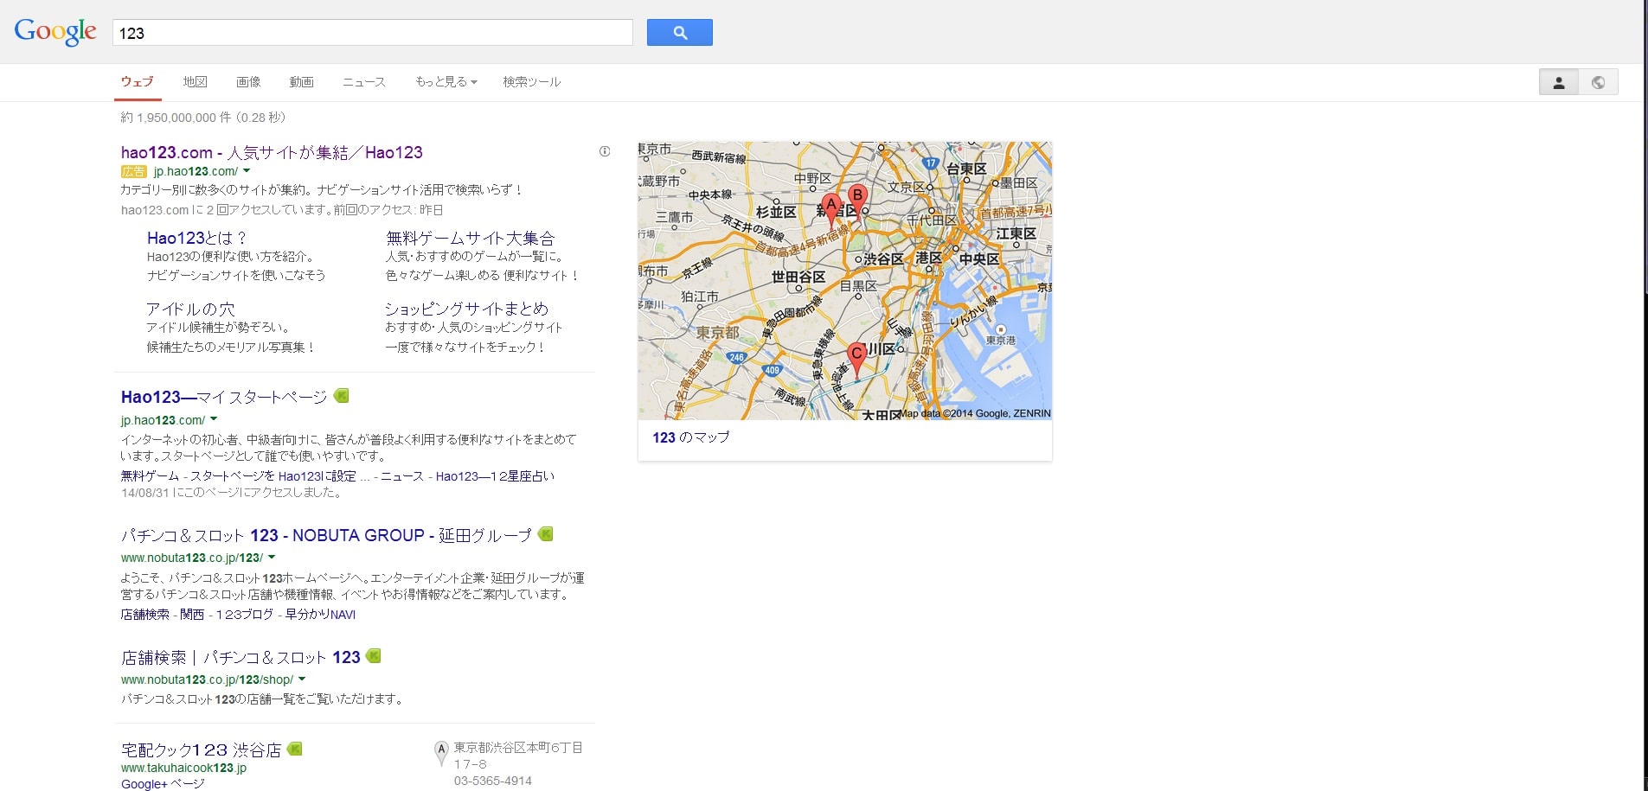The image size is (1648, 791).
Task: Click the Google logo
Action: (x=55, y=32)
